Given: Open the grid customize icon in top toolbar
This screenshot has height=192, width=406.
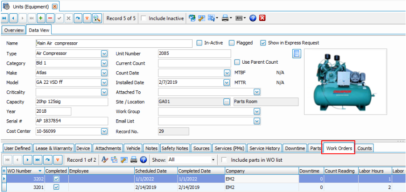Looking at the screenshot, I should [x=202, y=18].
